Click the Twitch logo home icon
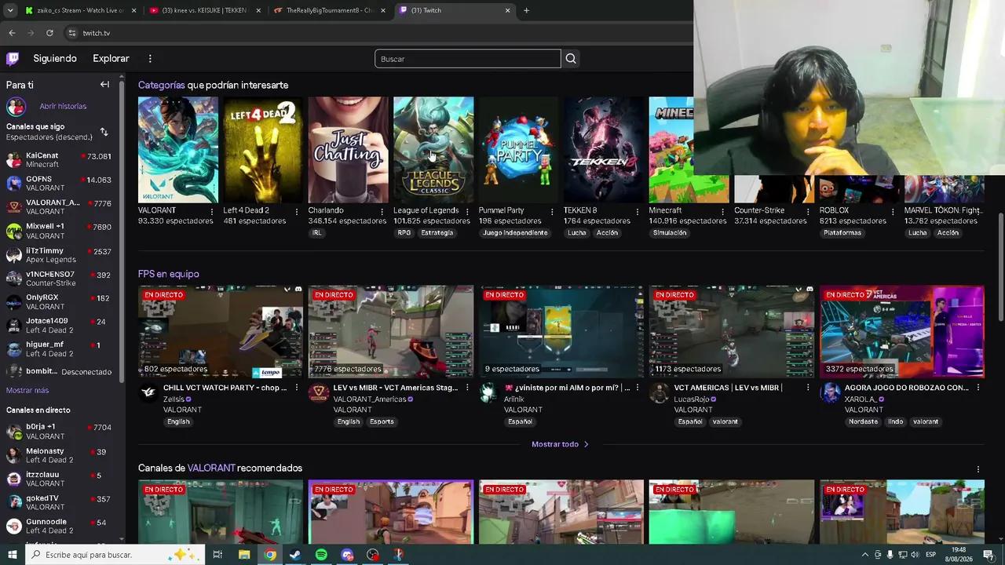 [13, 58]
